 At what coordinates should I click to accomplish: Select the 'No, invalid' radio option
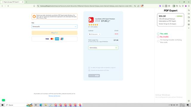[158, 37]
